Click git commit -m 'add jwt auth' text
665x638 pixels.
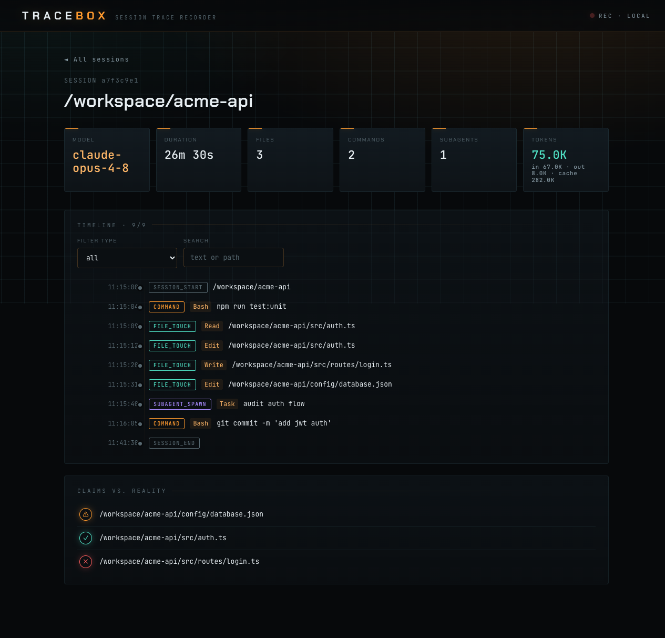point(274,423)
